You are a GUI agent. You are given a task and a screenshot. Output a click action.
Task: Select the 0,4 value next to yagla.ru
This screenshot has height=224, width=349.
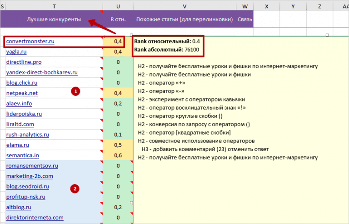coord(118,52)
